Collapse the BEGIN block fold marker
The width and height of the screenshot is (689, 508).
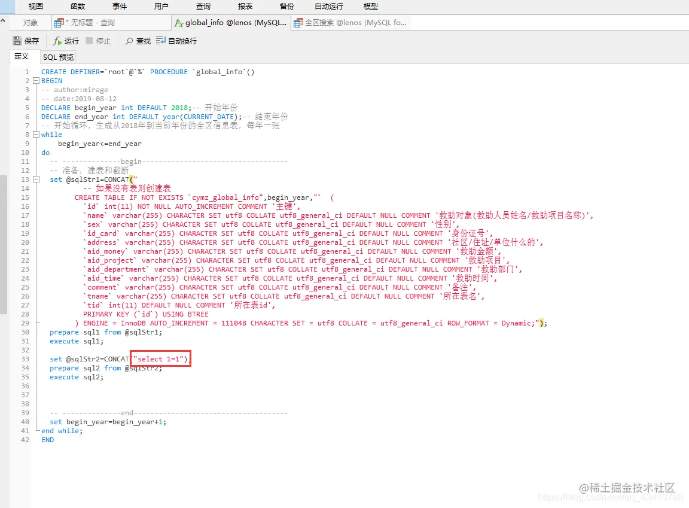tap(36, 81)
